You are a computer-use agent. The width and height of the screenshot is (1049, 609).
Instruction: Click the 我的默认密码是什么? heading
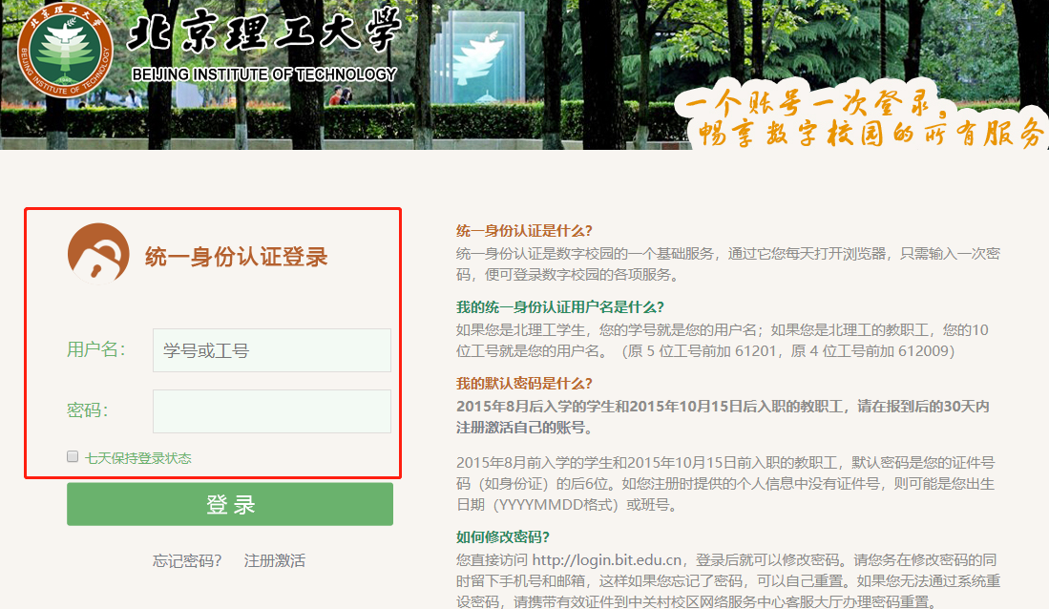(x=525, y=383)
